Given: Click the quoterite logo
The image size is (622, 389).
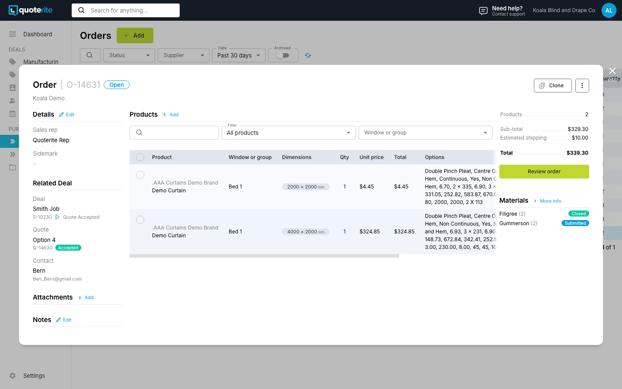Looking at the screenshot, I should (x=31, y=10).
